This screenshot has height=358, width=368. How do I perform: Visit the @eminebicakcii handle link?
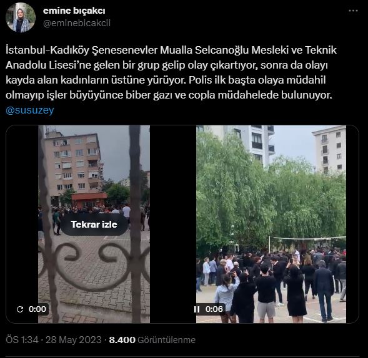click(77, 23)
